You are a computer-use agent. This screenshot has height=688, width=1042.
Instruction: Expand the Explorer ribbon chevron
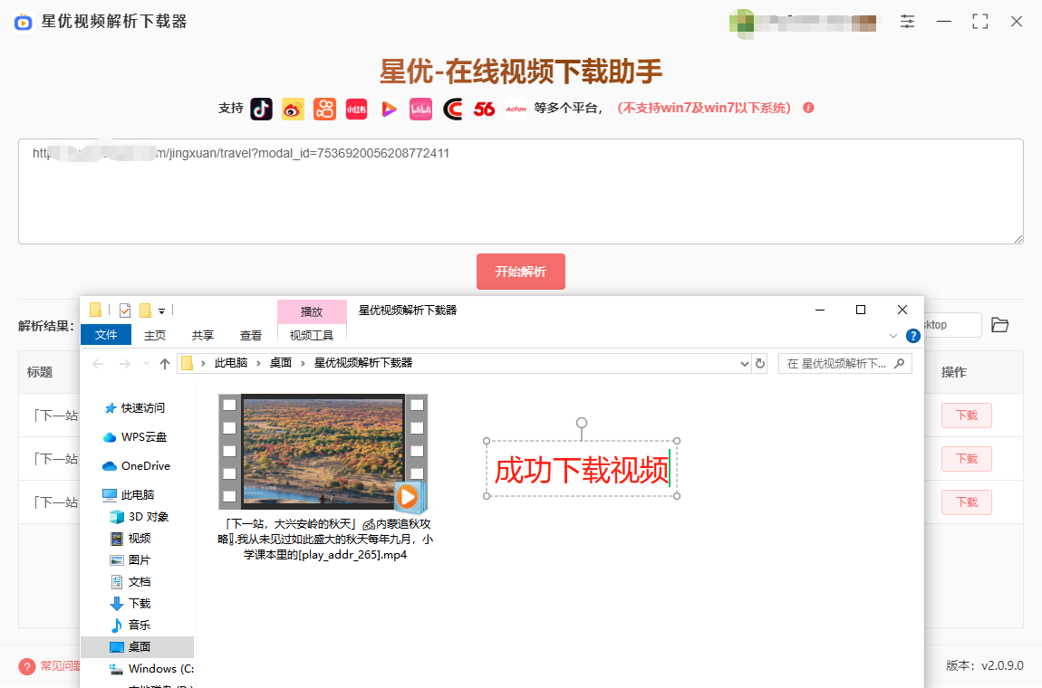click(893, 336)
